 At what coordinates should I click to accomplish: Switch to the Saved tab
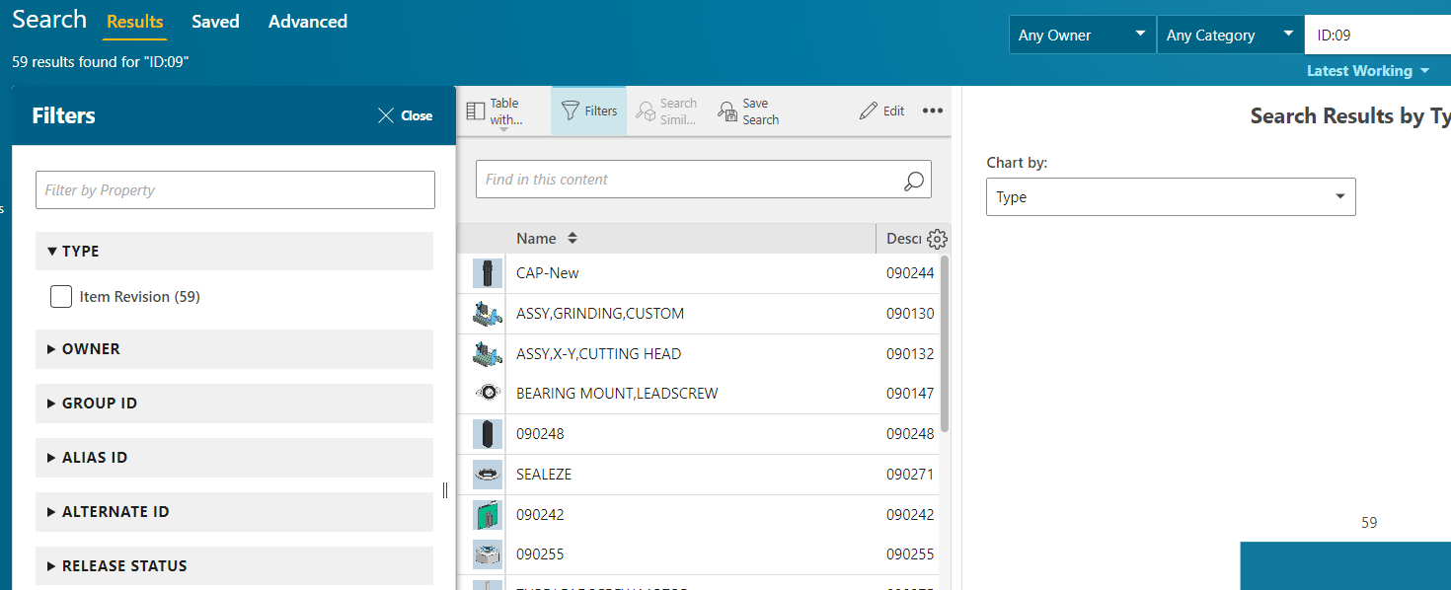click(215, 21)
